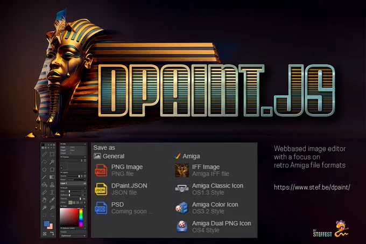Click the Brush Size value field
The image size is (366, 244).
(84, 191)
